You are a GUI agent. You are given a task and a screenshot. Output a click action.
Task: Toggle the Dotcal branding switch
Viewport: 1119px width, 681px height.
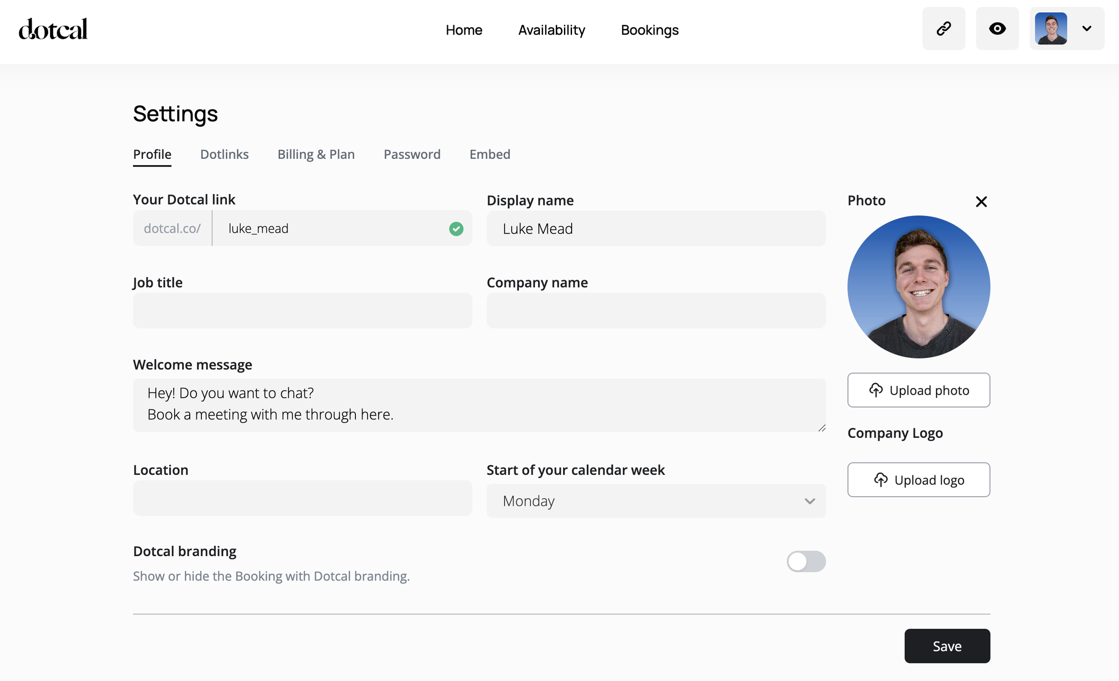pyautogui.click(x=806, y=562)
